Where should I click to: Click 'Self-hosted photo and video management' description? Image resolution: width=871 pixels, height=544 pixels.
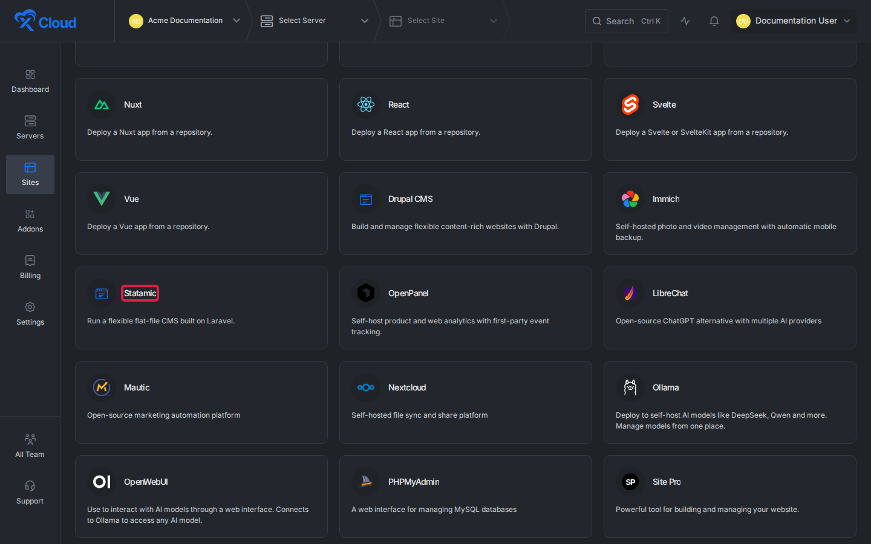(726, 232)
